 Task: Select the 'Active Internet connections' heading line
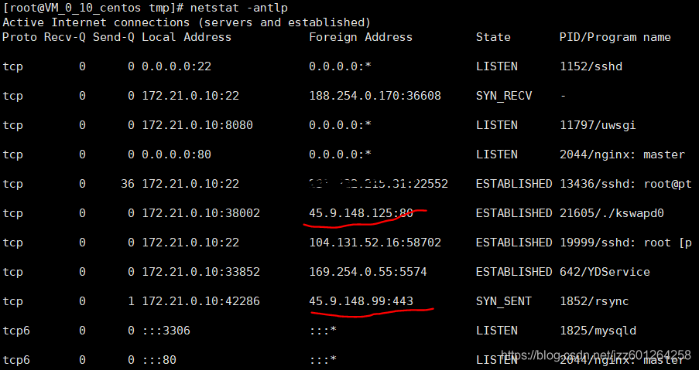(187, 22)
